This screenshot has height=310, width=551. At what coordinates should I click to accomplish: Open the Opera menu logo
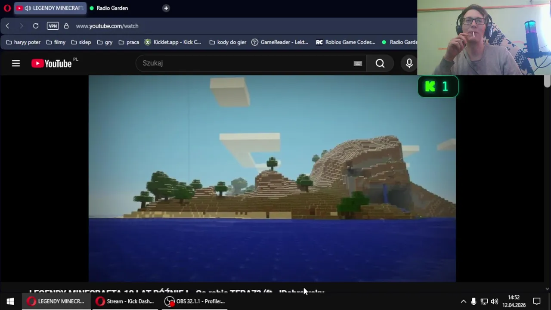click(x=7, y=8)
